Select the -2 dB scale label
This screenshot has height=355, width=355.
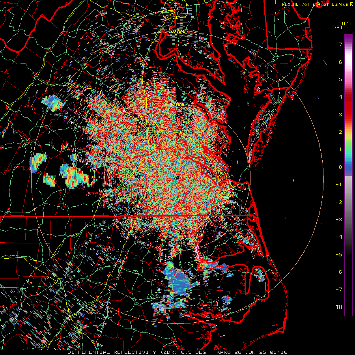tap(339, 202)
